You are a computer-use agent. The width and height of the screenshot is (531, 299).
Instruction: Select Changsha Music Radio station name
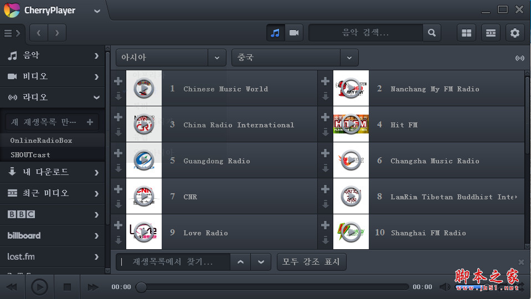(x=435, y=161)
